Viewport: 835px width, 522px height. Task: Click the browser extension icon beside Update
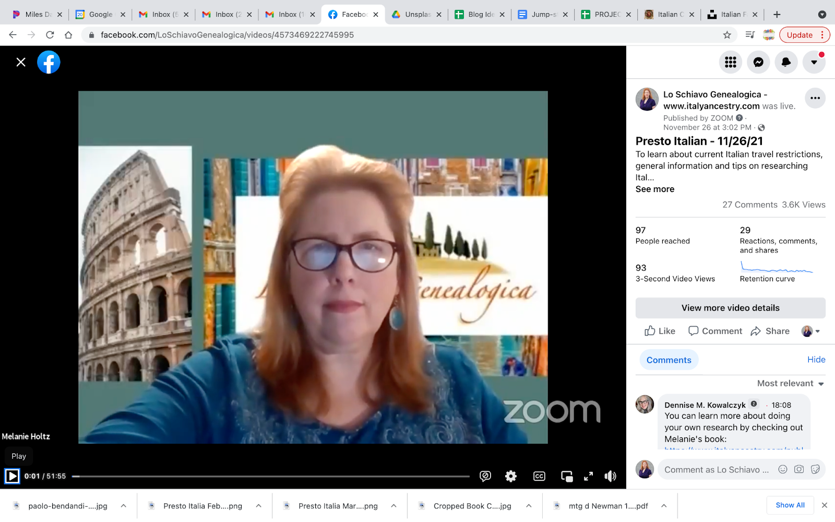point(769,35)
